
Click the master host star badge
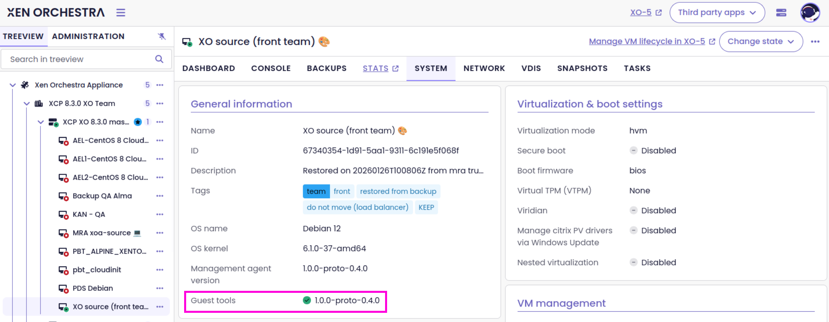[138, 122]
